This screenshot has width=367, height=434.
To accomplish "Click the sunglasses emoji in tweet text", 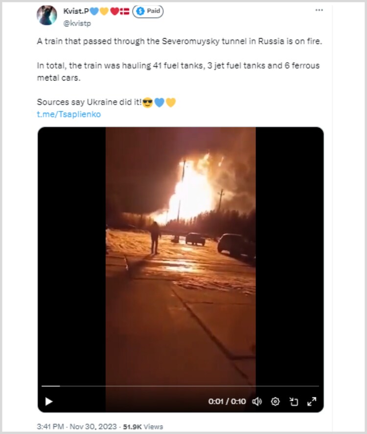I will [x=147, y=103].
